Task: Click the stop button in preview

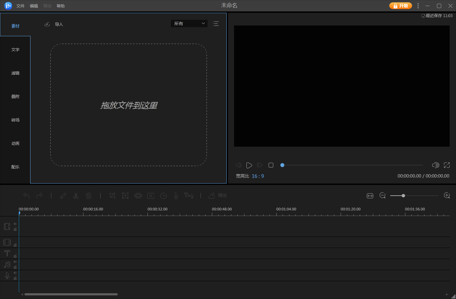Action: coord(271,165)
